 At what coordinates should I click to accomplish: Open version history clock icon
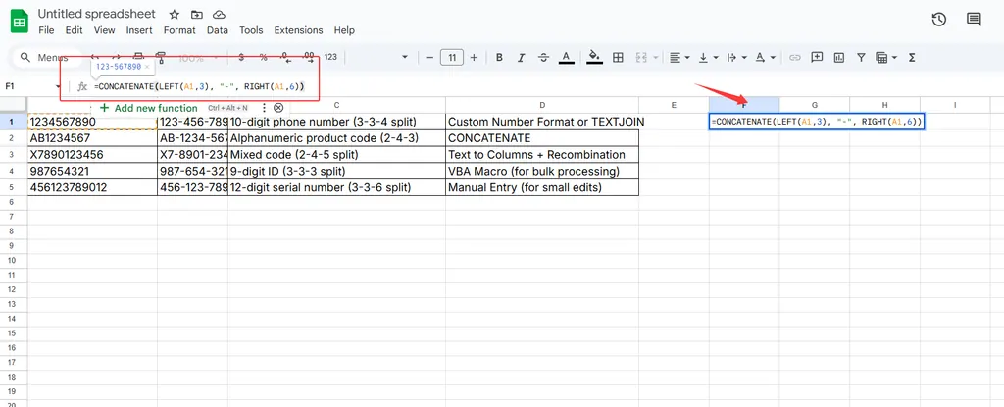[x=938, y=20]
